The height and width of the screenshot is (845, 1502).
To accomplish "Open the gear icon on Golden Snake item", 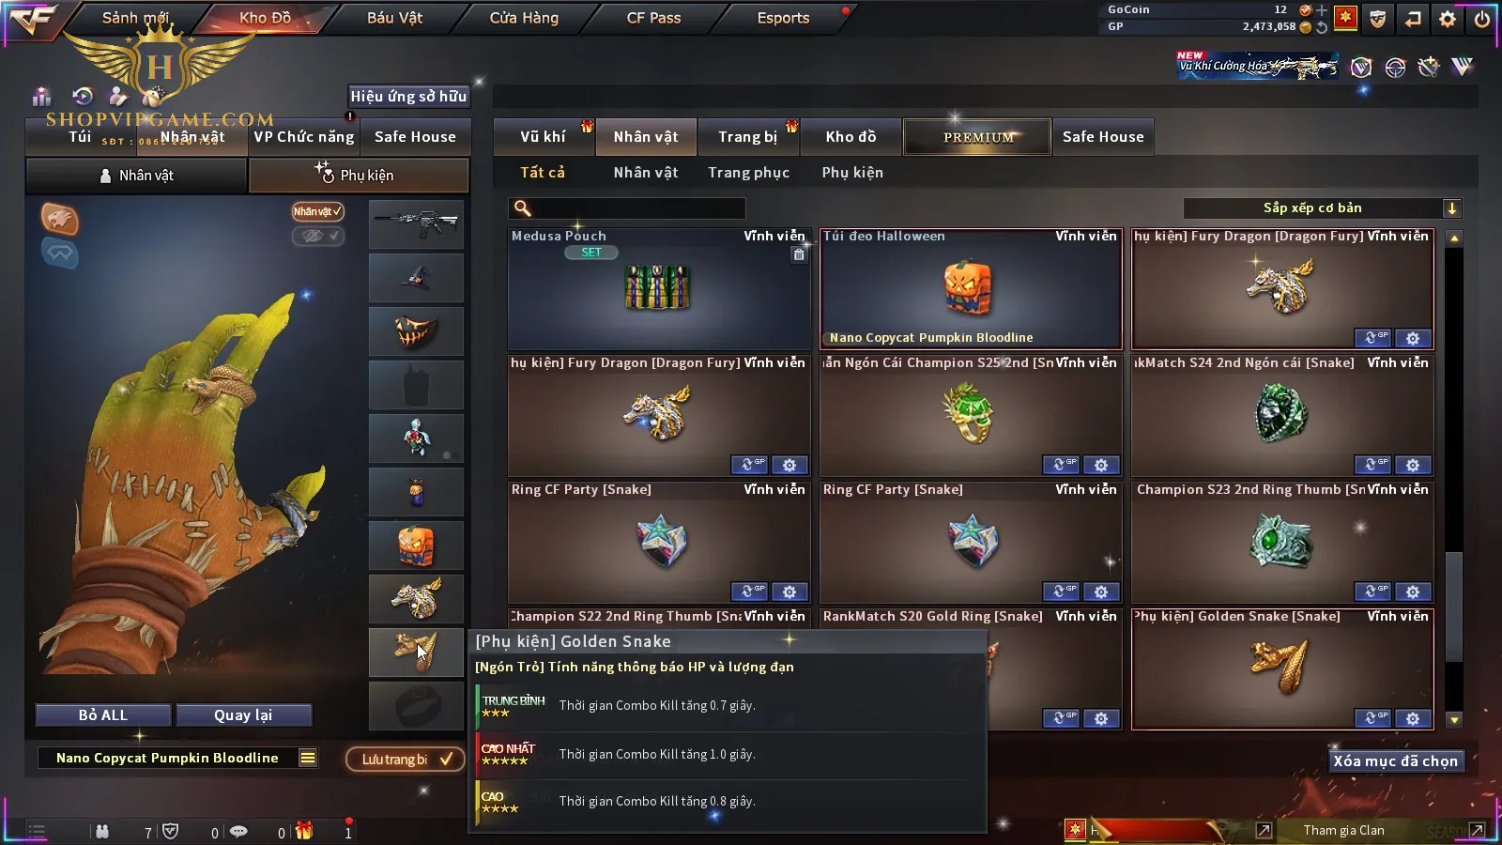I will click(1413, 718).
